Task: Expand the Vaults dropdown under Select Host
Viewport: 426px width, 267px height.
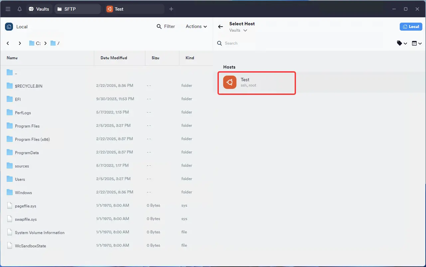Action: click(x=238, y=30)
